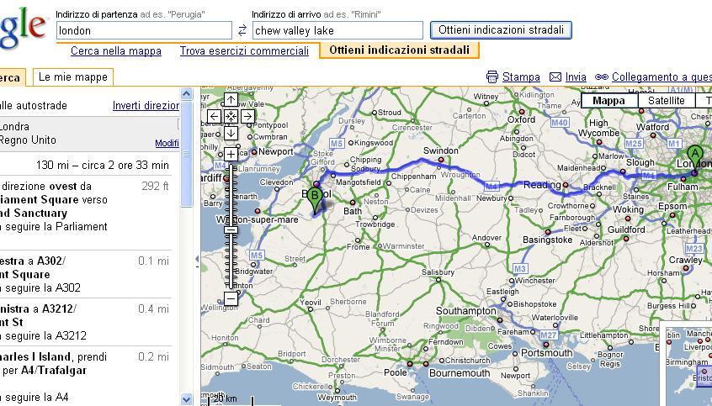Pan the map left with arrow
Screen dimensions: 712x406
(x=215, y=117)
